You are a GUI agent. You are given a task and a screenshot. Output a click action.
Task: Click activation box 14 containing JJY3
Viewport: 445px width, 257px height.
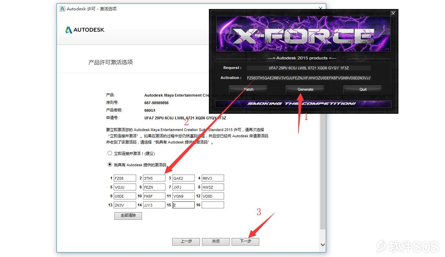(154, 205)
